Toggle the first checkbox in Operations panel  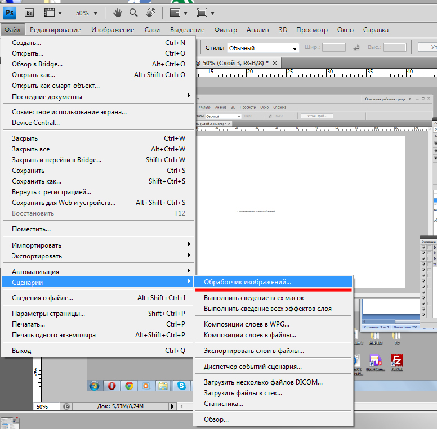(423, 247)
